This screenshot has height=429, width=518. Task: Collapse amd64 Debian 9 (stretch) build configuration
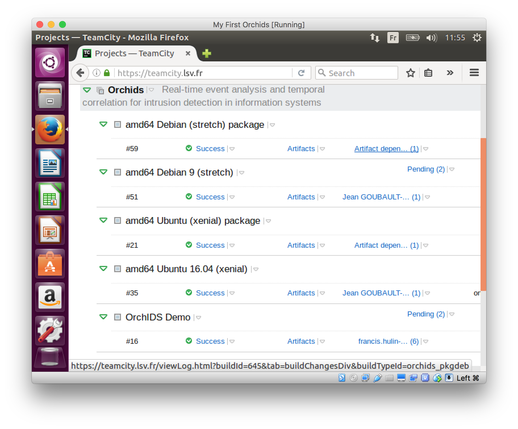click(103, 172)
